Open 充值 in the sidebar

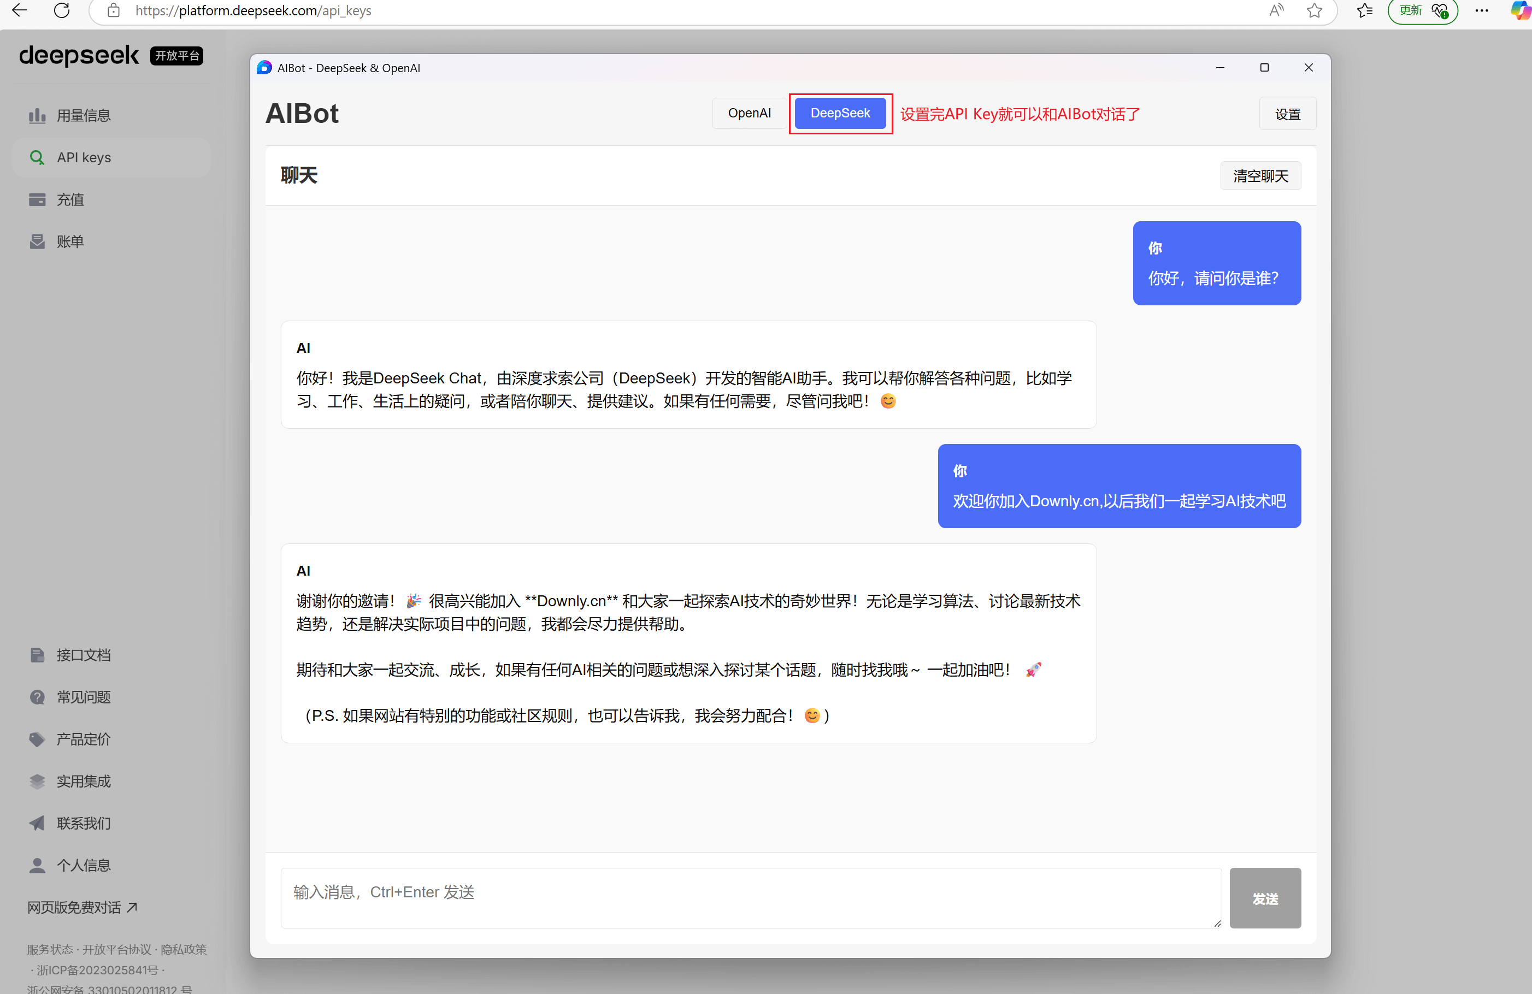[111, 199]
